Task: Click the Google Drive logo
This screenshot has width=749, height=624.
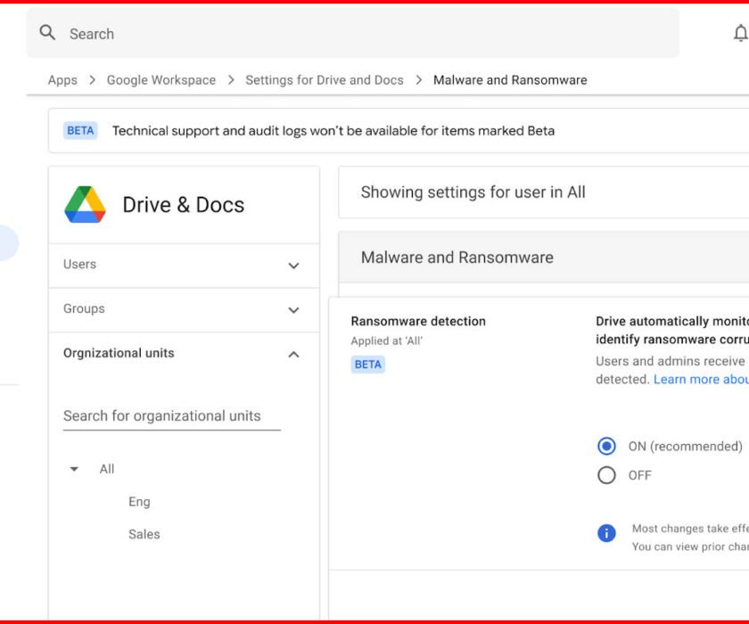Action: click(x=86, y=205)
